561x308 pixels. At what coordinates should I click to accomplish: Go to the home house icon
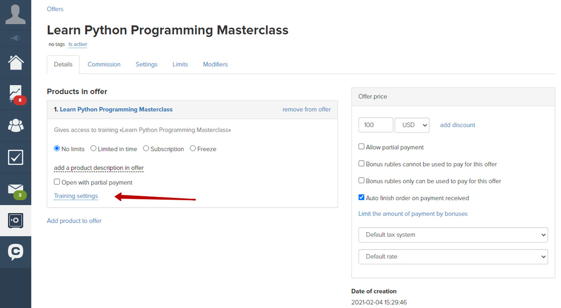[x=15, y=62]
